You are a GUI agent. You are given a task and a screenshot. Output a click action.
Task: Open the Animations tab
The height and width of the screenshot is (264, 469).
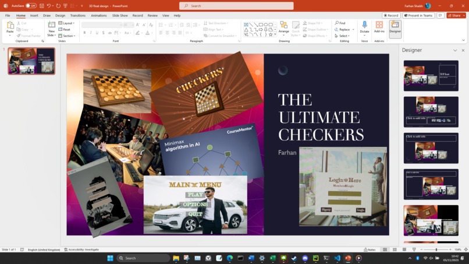coord(99,15)
